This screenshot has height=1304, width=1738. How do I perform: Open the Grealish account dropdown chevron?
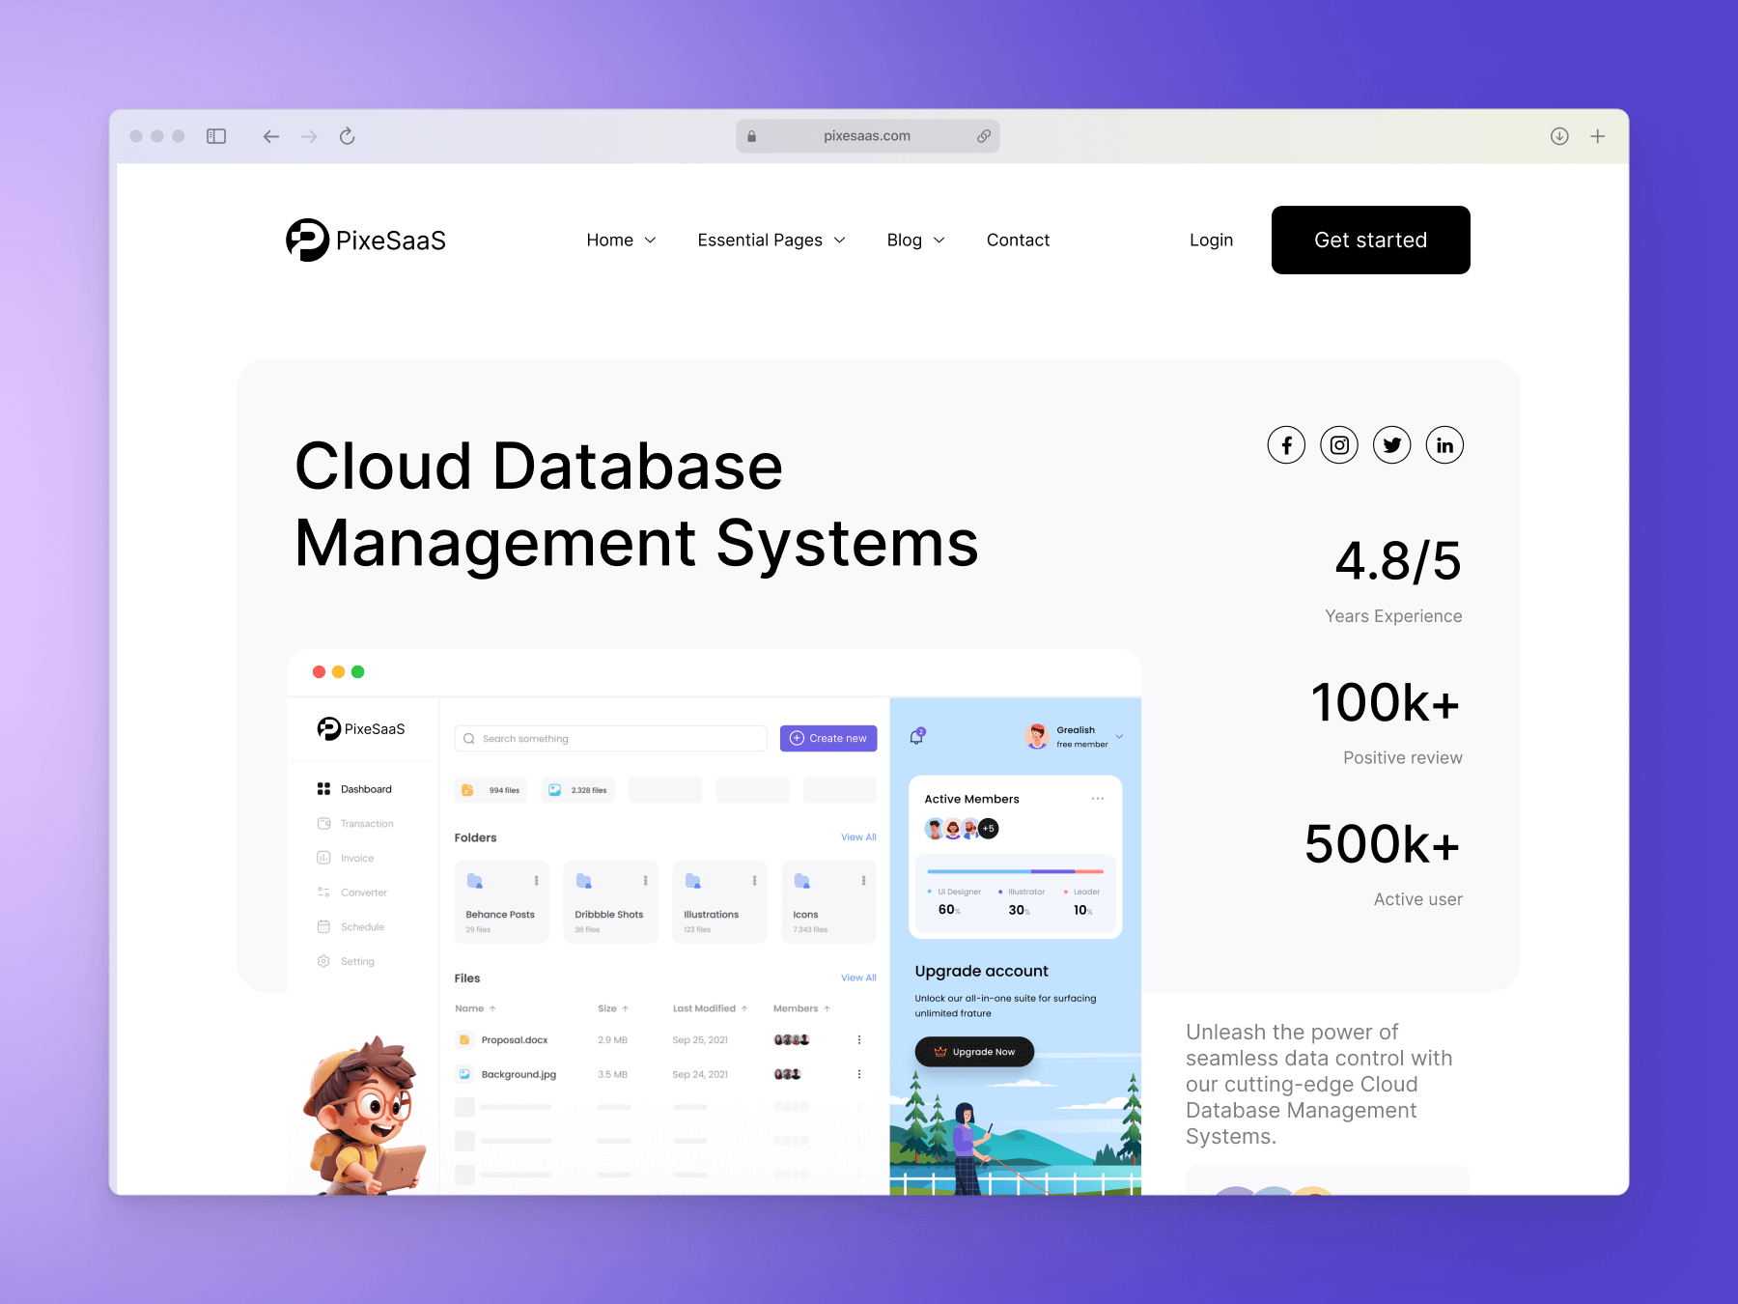click(x=1120, y=736)
